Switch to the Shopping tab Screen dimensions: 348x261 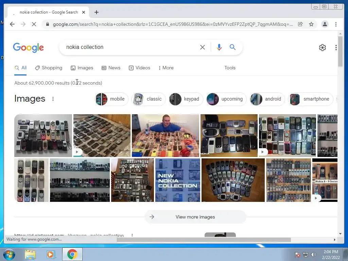click(x=49, y=68)
